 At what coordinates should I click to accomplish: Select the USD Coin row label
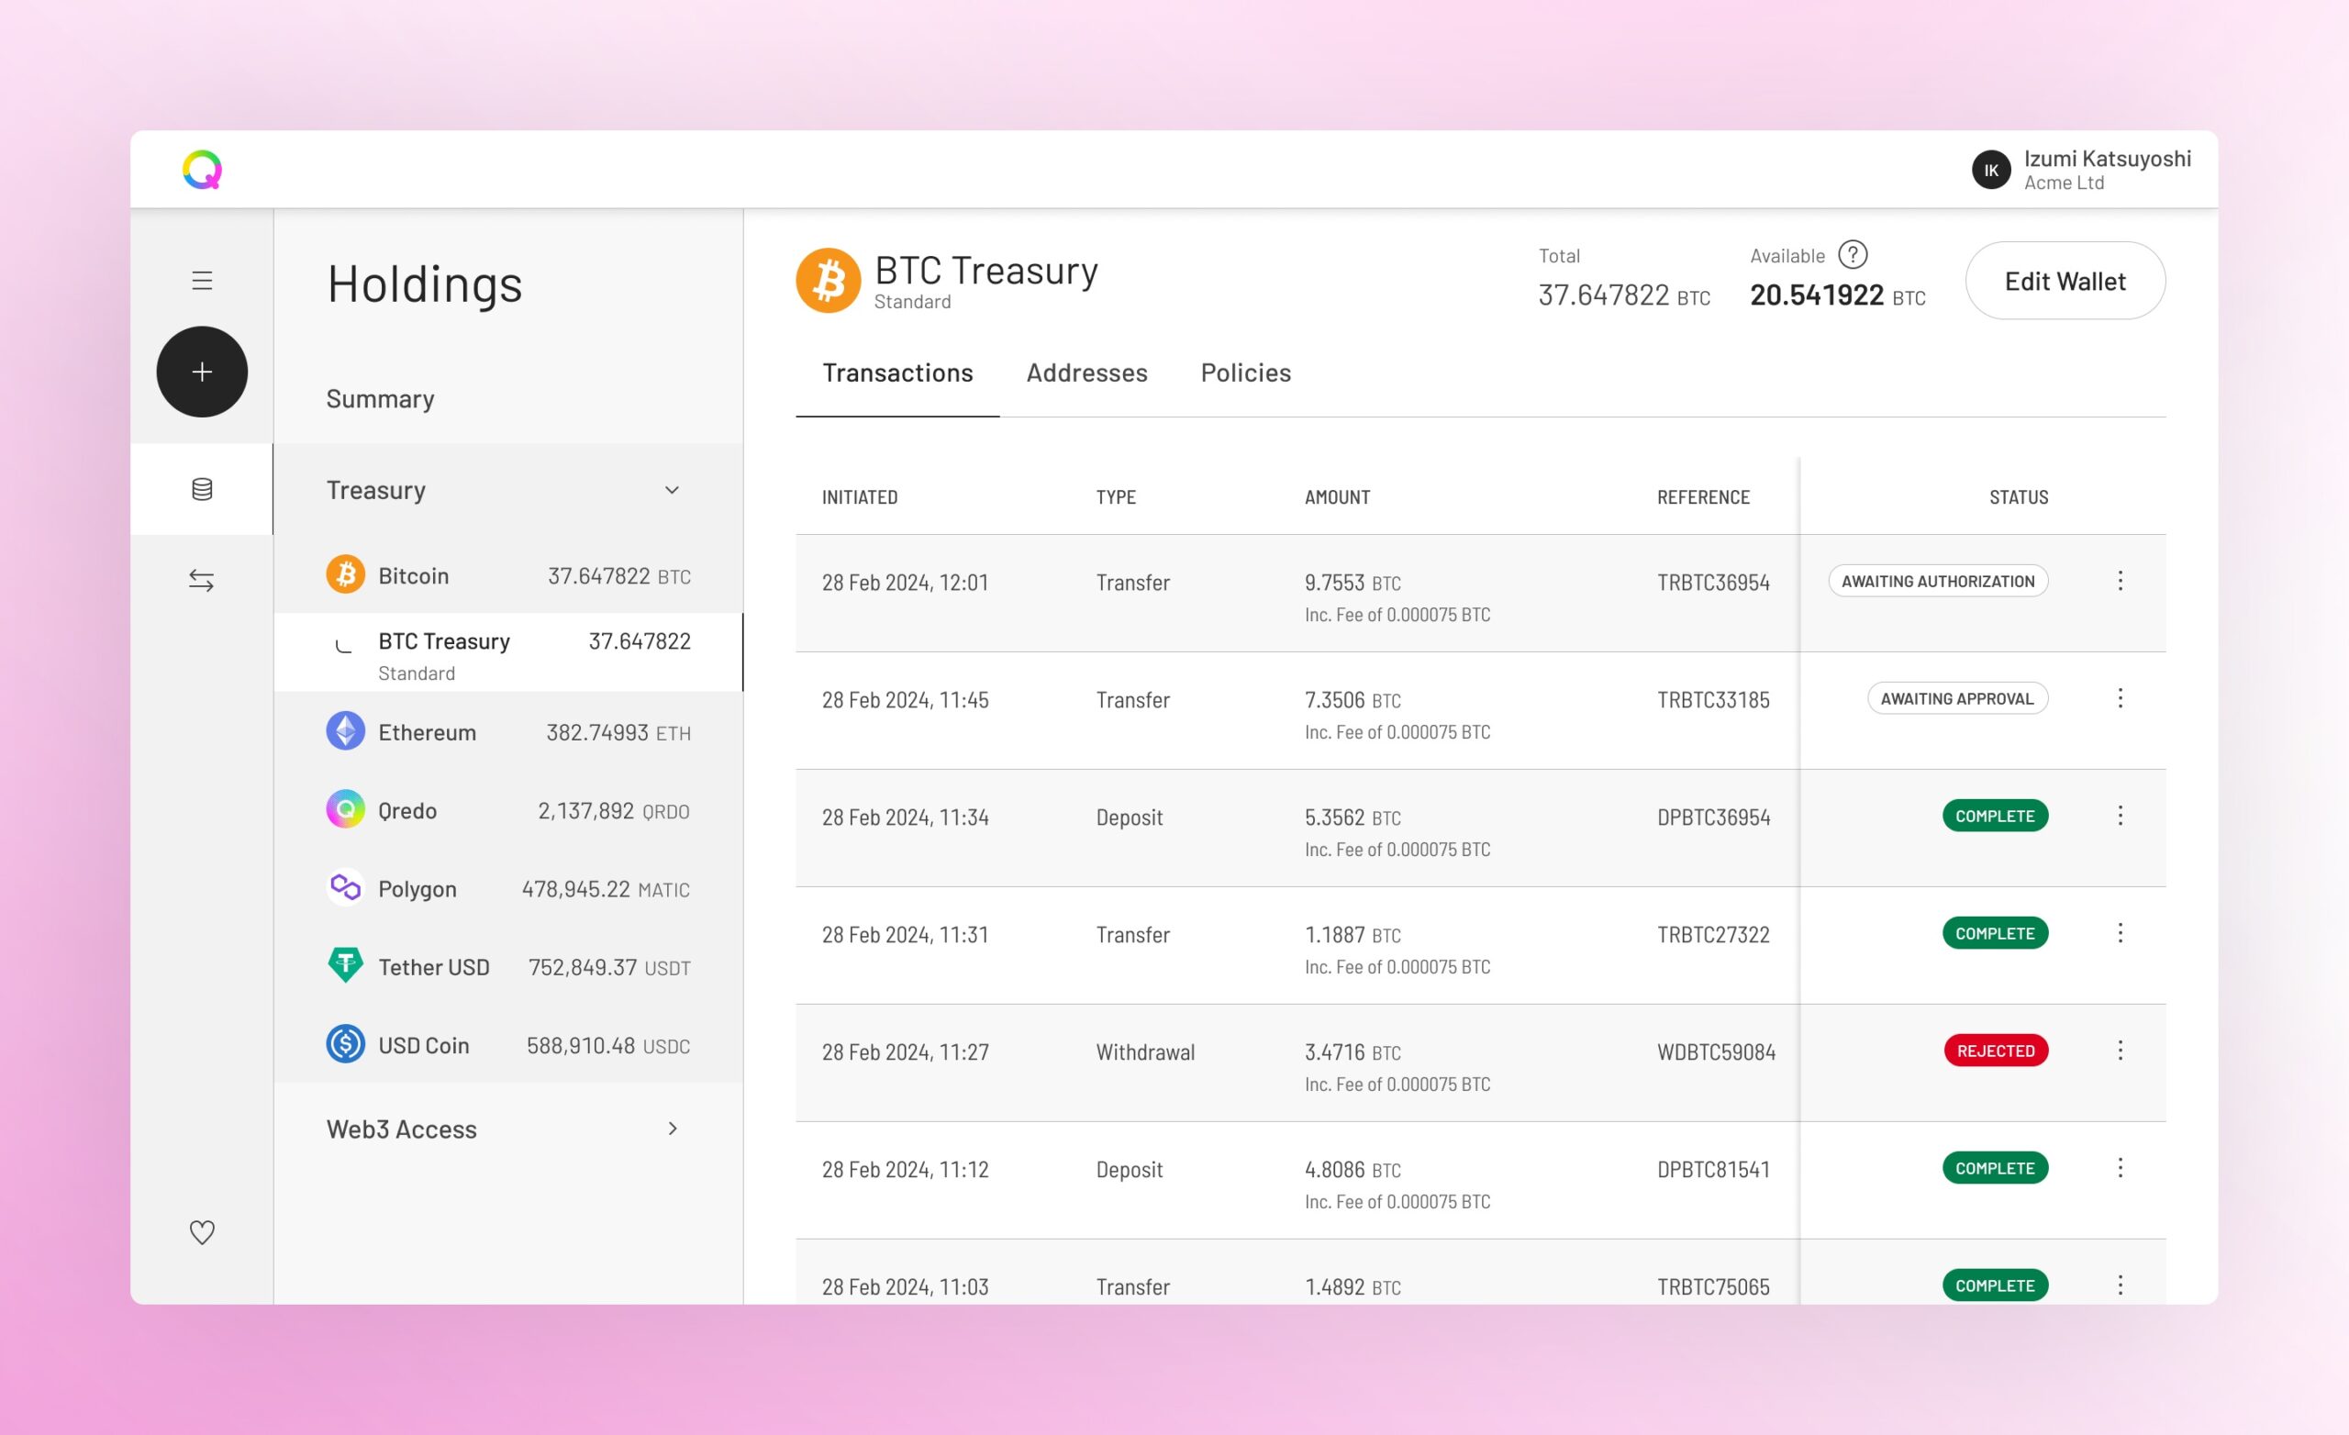(423, 1045)
